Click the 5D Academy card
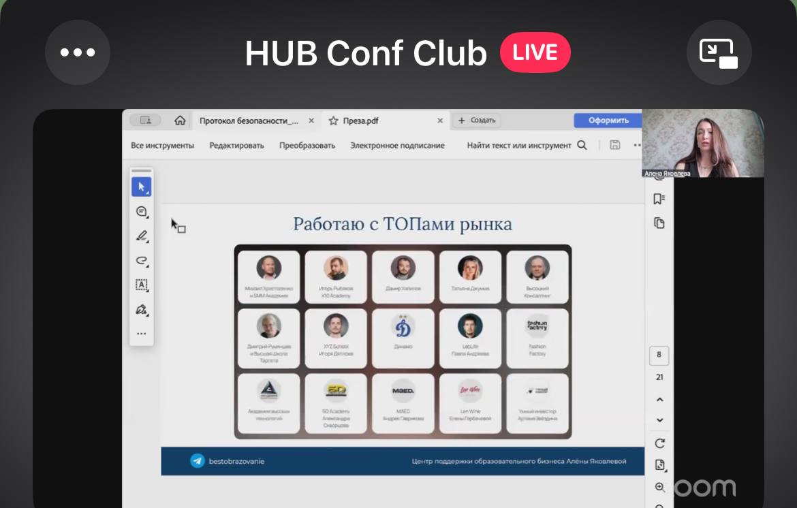Image resolution: width=797 pixels, height=508 pixels. (x=336, y=404)
